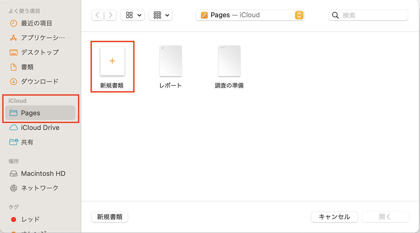Click the 調査の準備 file name
420x233 pixels.
(229, 85)
